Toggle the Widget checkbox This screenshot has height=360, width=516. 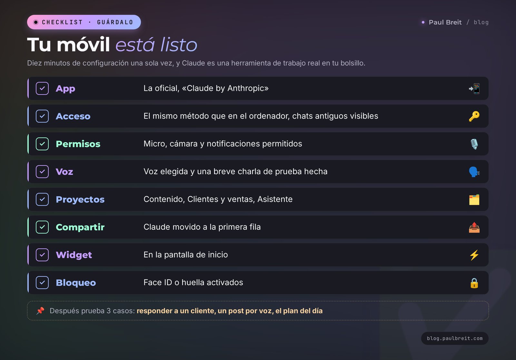(42, 255)
